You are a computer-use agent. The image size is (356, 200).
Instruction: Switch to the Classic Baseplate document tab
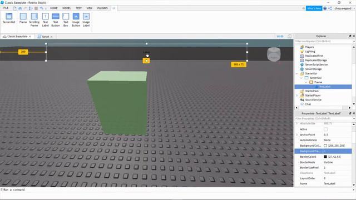(17, 37)
